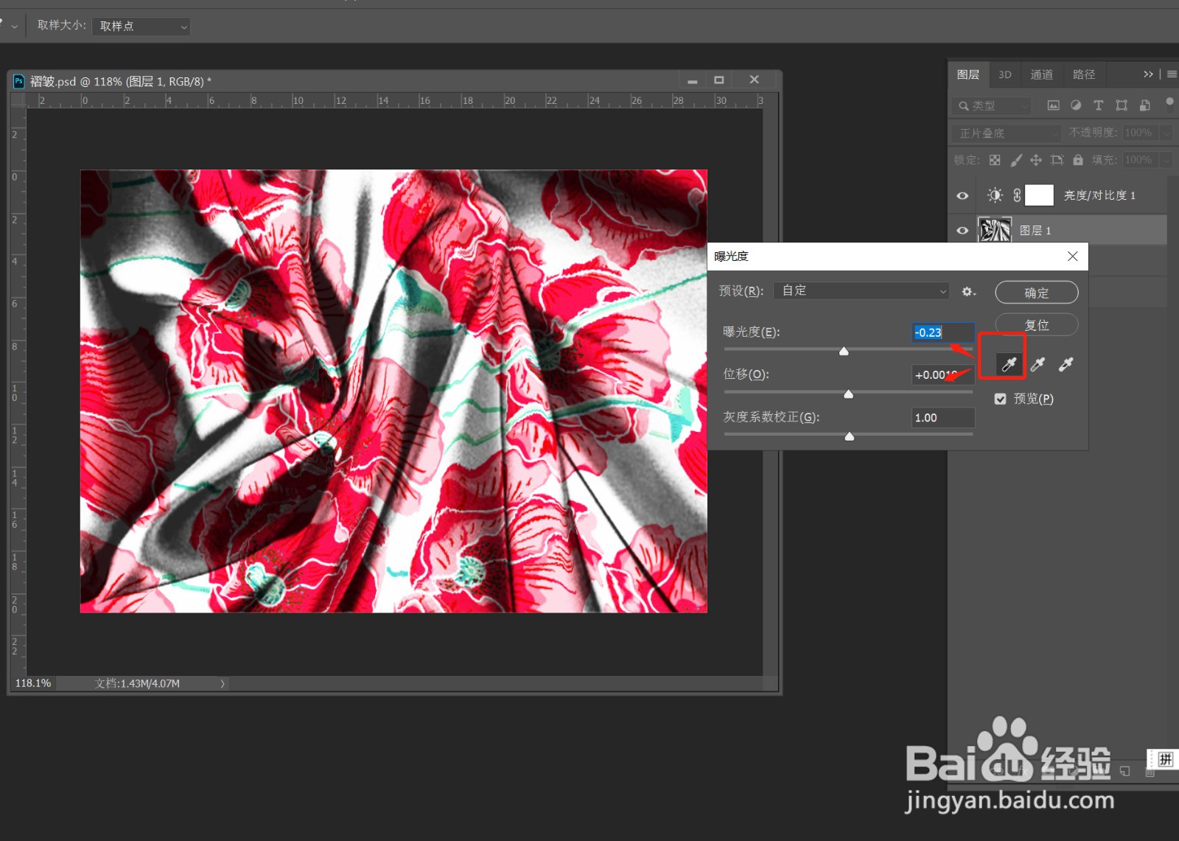Click document size 文档:1.43M/4.07M

137,683
